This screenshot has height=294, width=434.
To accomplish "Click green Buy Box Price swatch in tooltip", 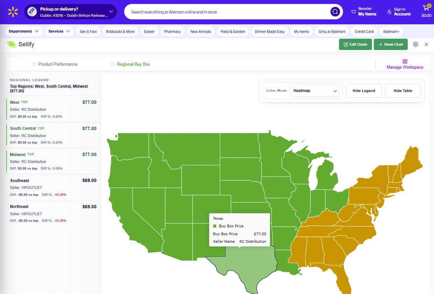I will (x=214, y=226).
